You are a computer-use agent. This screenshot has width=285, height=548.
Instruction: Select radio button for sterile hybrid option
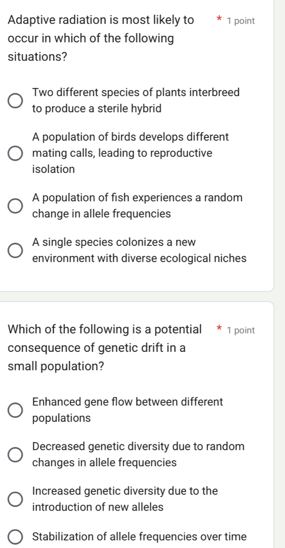pyautogui.click(x=15, y=101)
